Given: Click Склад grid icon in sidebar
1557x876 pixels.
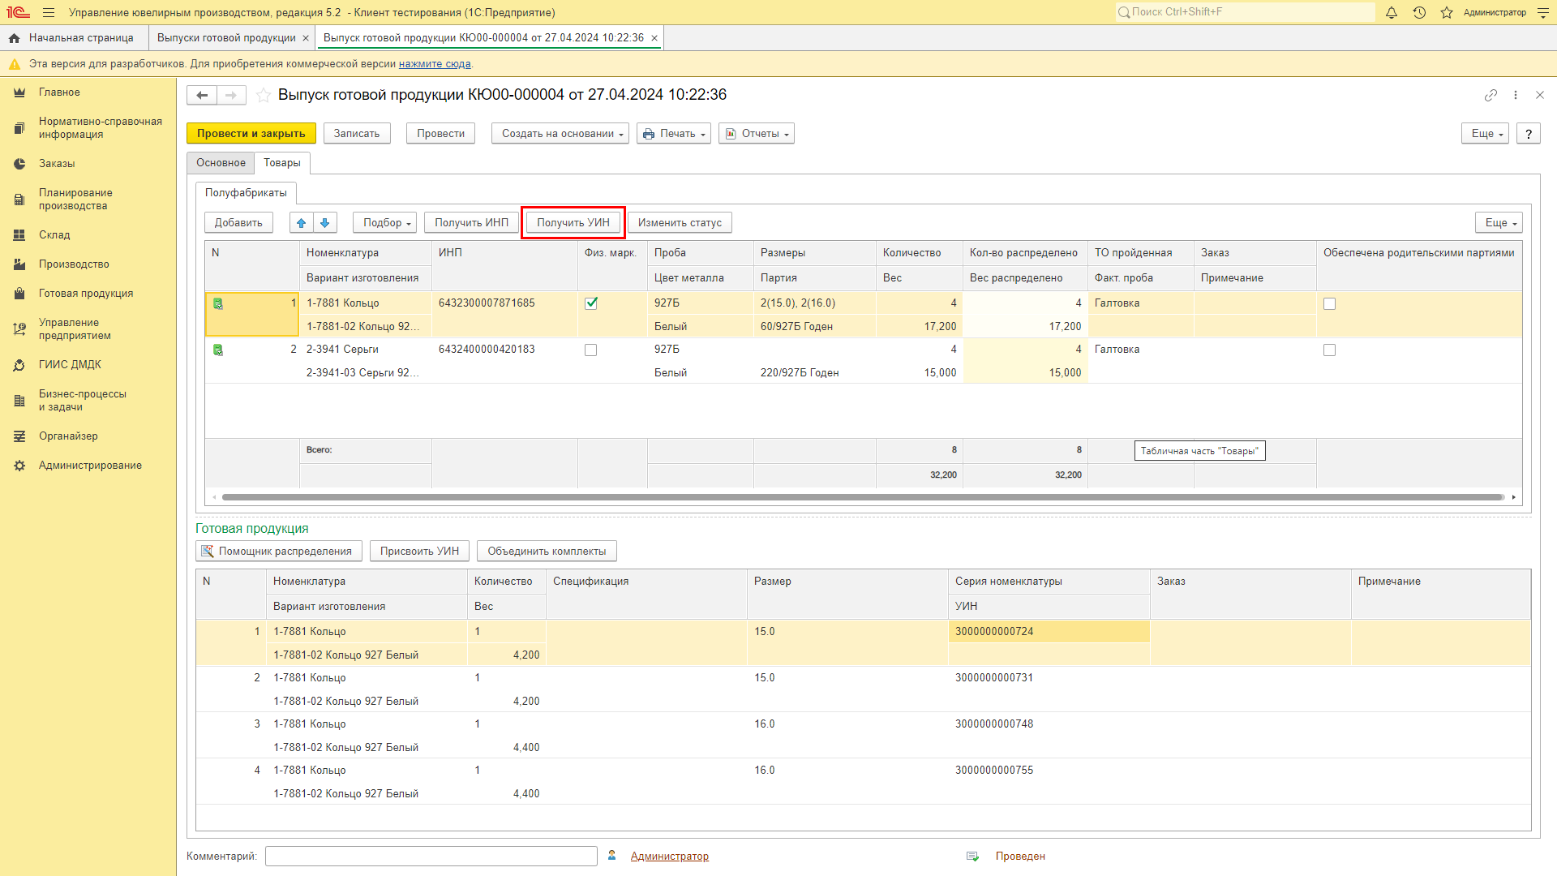Looking at the screenshot, I should (19, 235).
